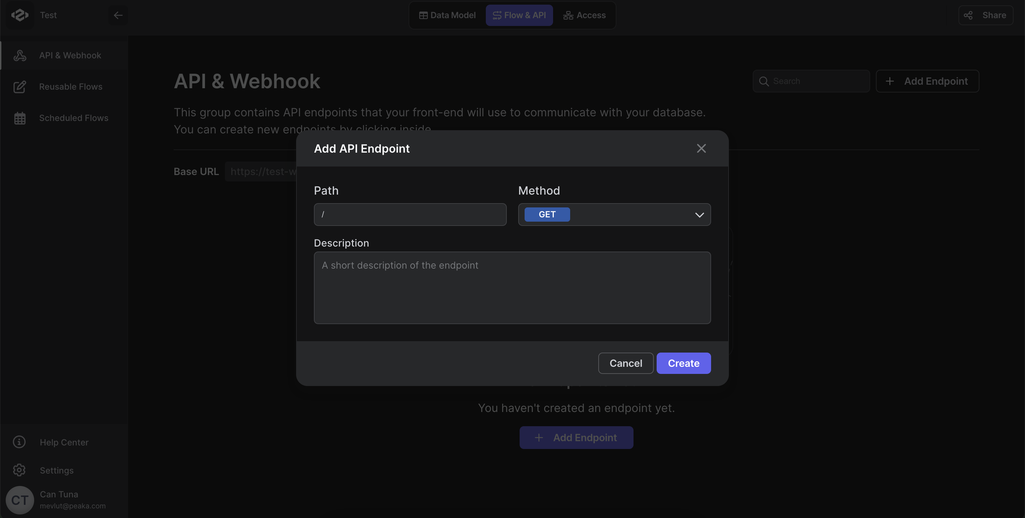Click the CT user avatar
The width and height of the screenshot is (1025, 518).
pos(20,500)
